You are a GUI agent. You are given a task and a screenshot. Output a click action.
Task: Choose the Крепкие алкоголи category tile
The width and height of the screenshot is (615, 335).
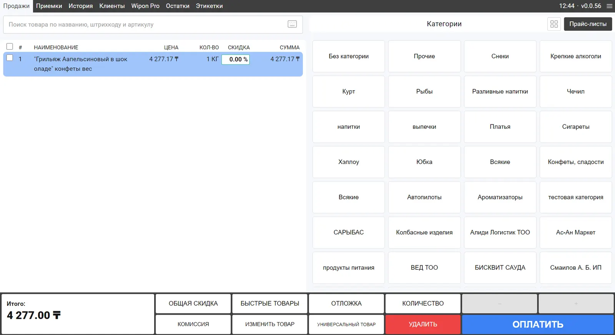coord(575,56)
